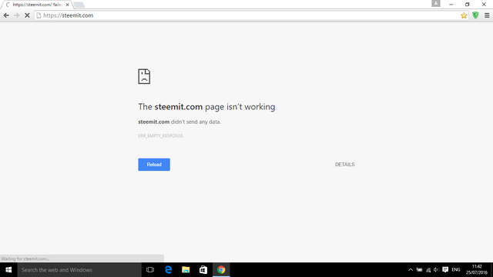Click the battery icon in system tray
Screen dimensions: 493x277
419,270
